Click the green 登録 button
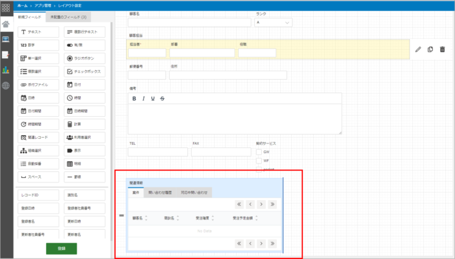 tap(62, 249)
